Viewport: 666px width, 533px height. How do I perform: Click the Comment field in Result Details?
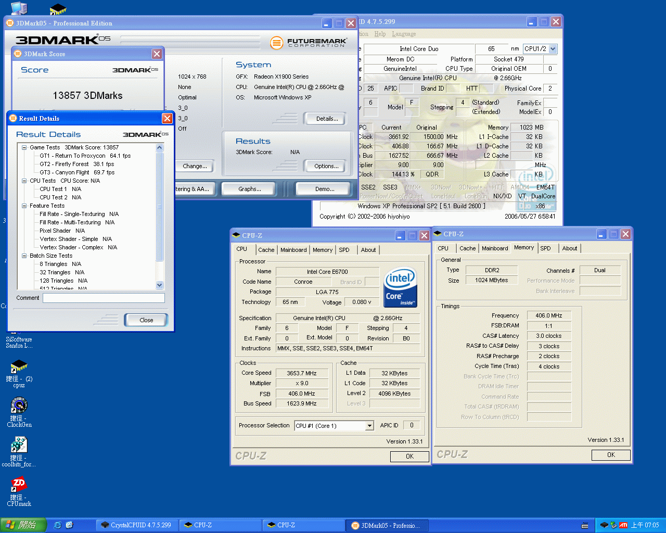point(104,298)
